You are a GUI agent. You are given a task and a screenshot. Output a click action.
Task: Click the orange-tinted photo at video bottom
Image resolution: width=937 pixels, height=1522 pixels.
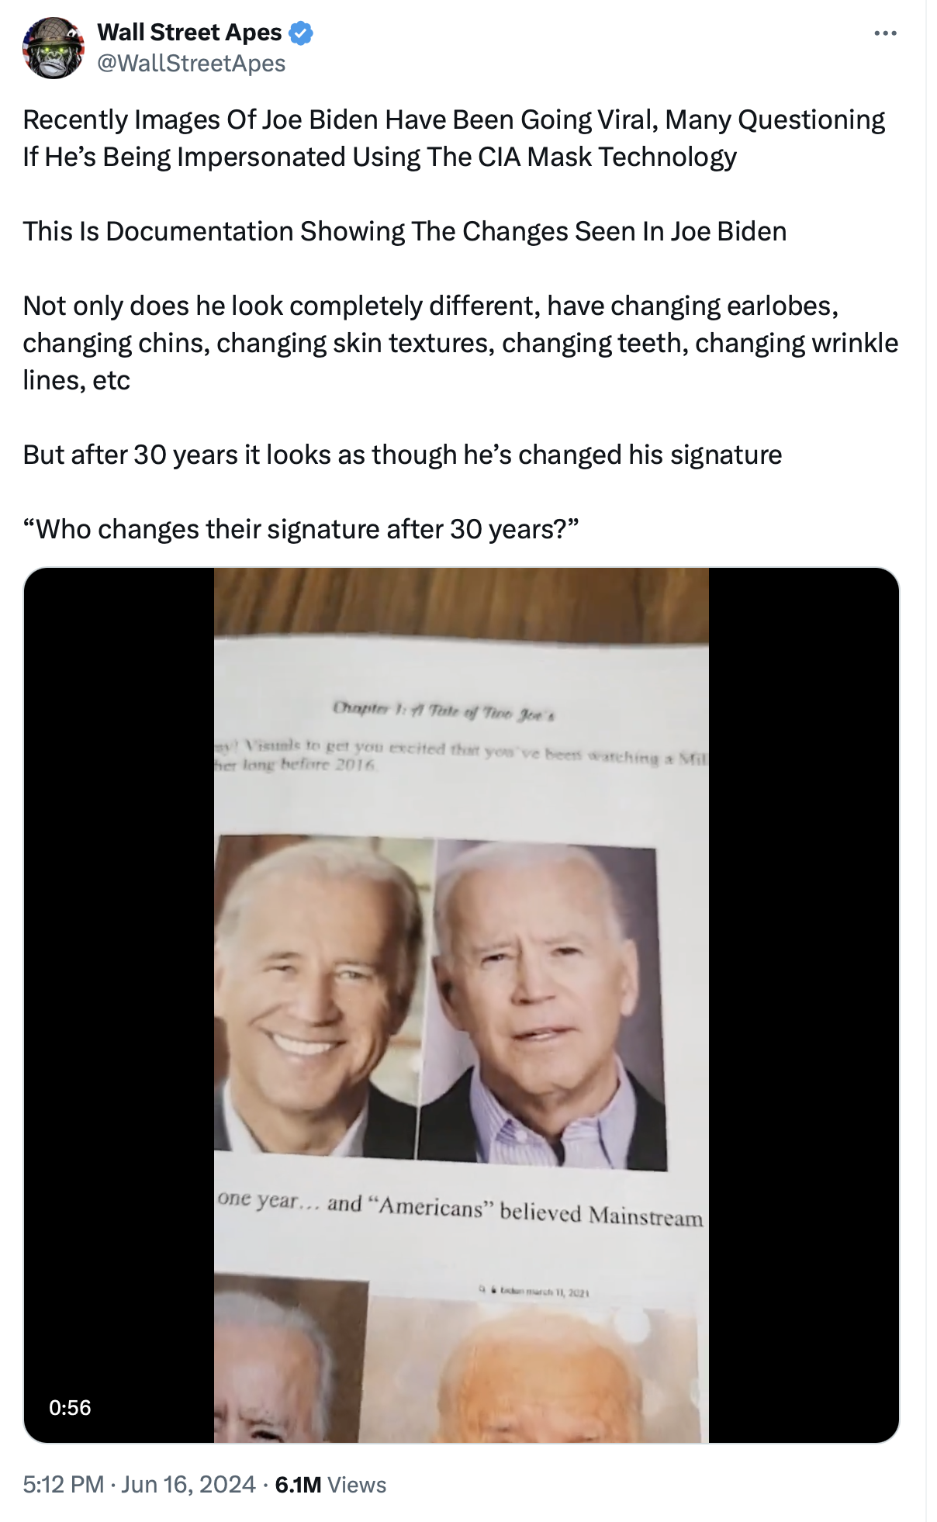point(532,1373)
